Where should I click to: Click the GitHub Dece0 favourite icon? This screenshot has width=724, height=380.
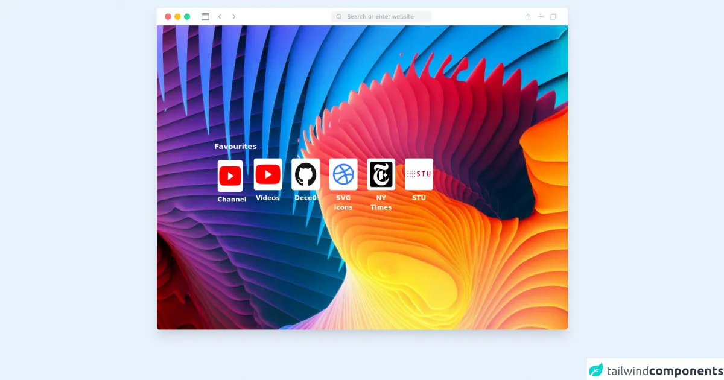(x=305, y=174)
